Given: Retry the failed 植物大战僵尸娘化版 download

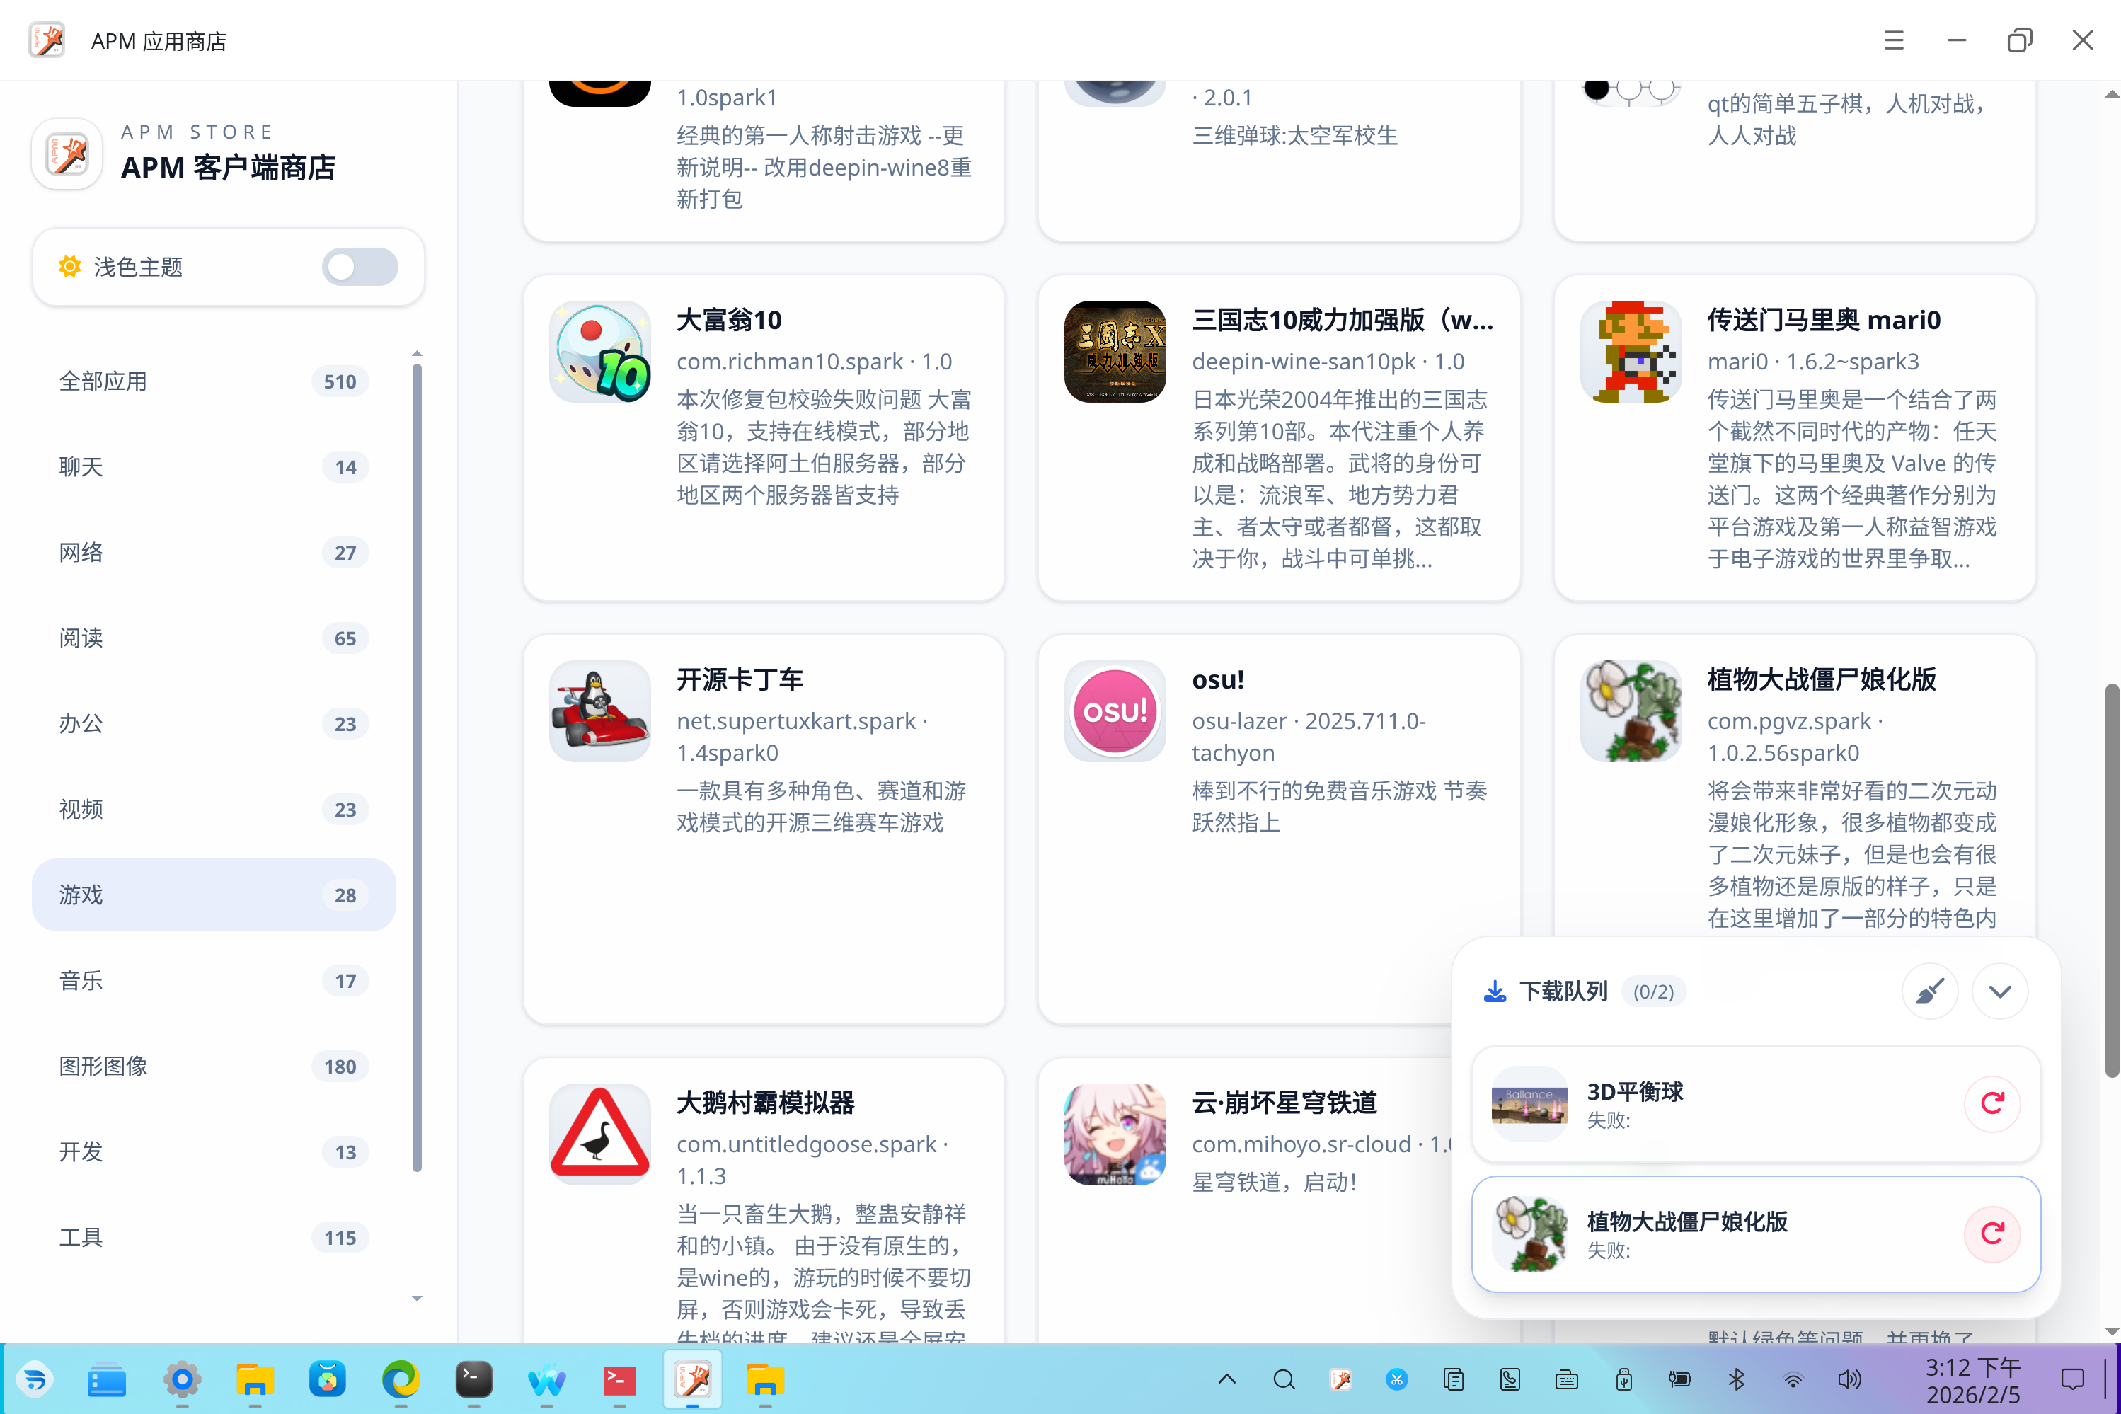Looking at the screenshot, I should (1992, 1234).
